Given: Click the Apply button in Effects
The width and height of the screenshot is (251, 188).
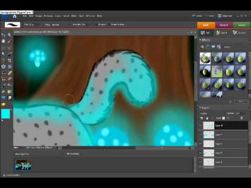Looking at the screenshot, I should coord(241,101).
